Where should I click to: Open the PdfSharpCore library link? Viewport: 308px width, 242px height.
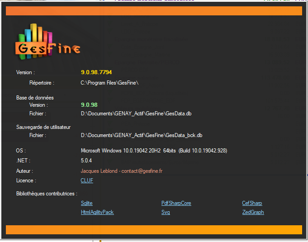pos(176,203)
